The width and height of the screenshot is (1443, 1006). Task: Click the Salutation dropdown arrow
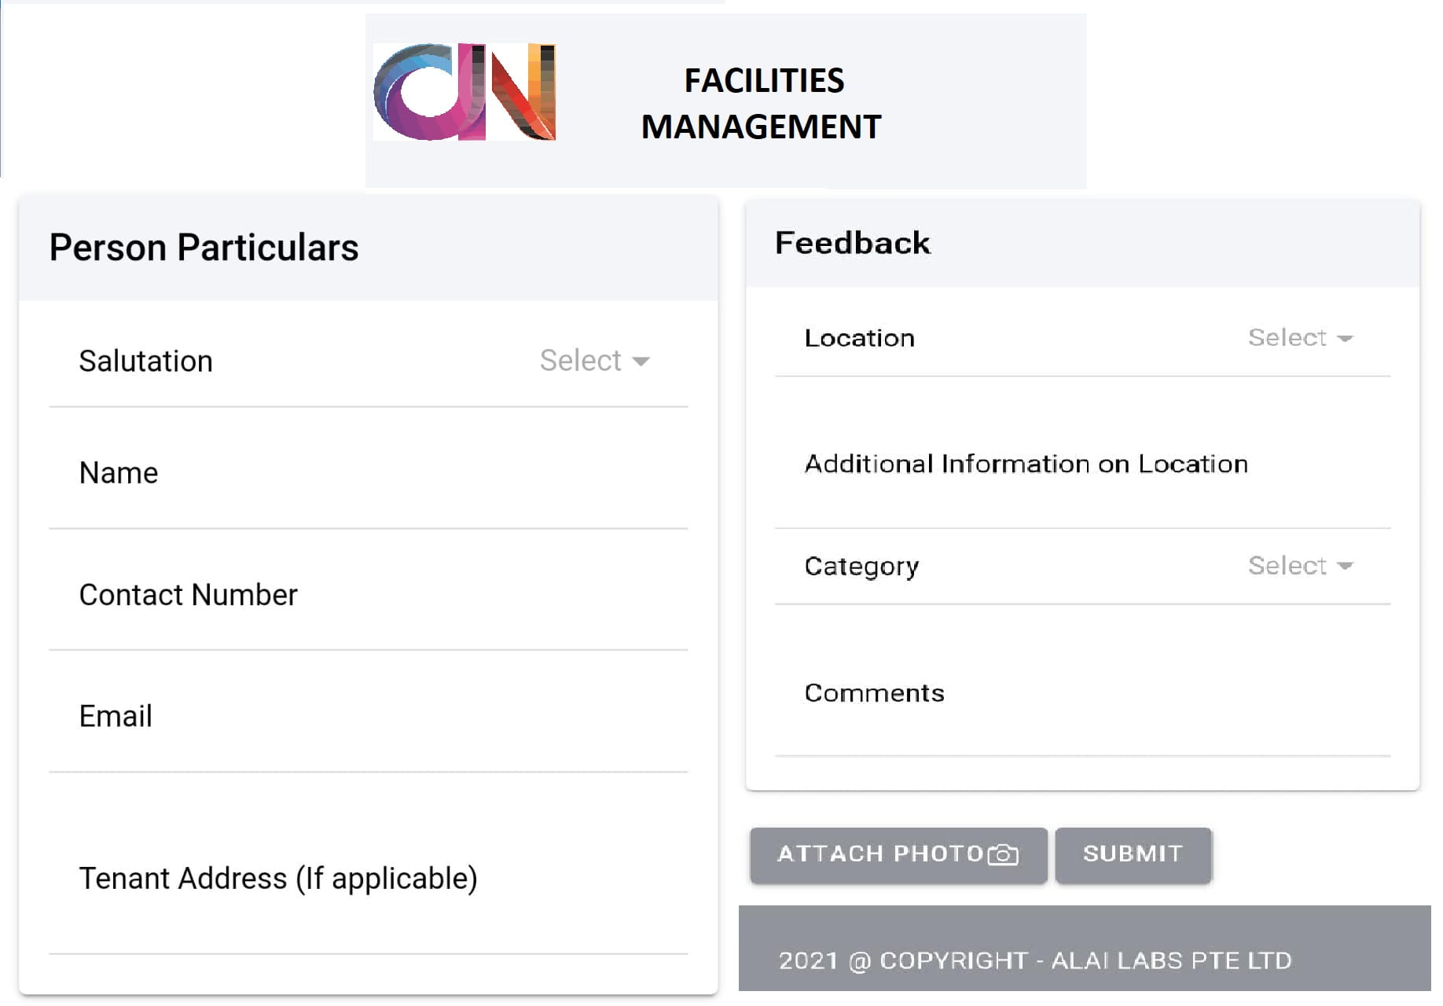click(641, 362)
